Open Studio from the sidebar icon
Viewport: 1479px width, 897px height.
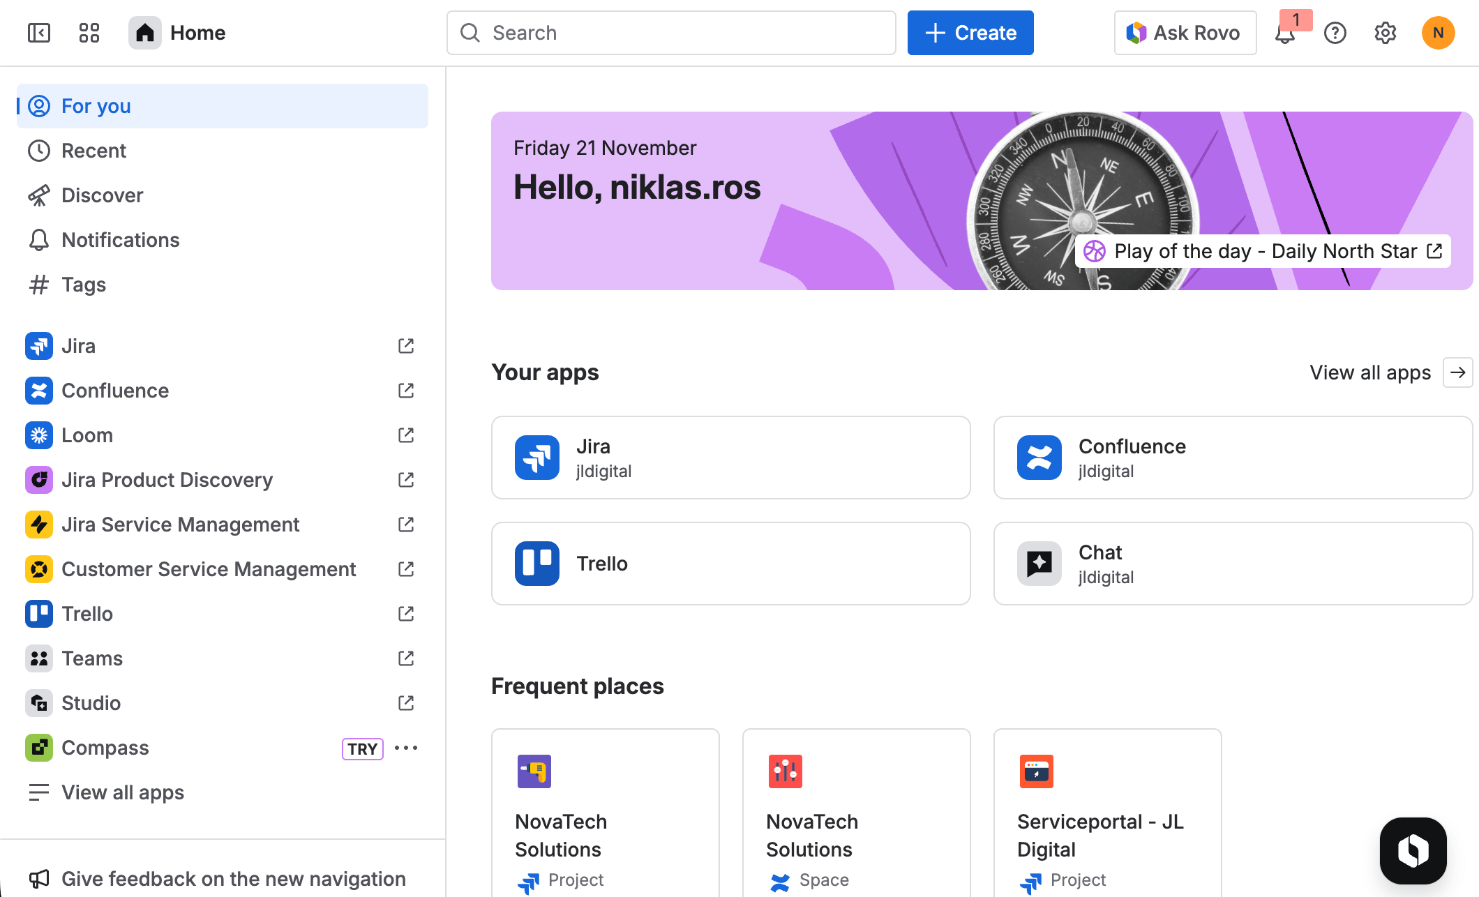click(x=39, y=703)
